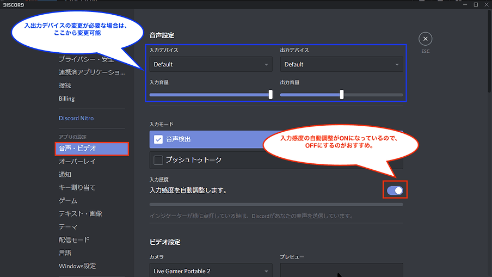The height and width of the screenshot is (277, 492).
Task: Open the Discord Nitro link
Action: tap(76, 118)
